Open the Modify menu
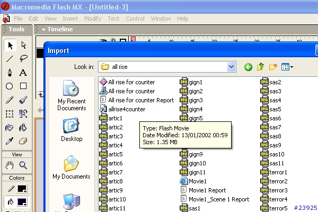Screen dimensions: 318x212 tap(93, 19)
